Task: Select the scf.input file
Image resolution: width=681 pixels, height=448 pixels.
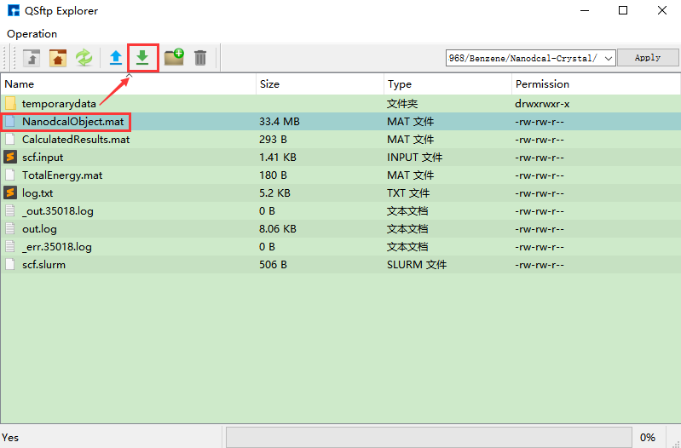Action: 43,158
